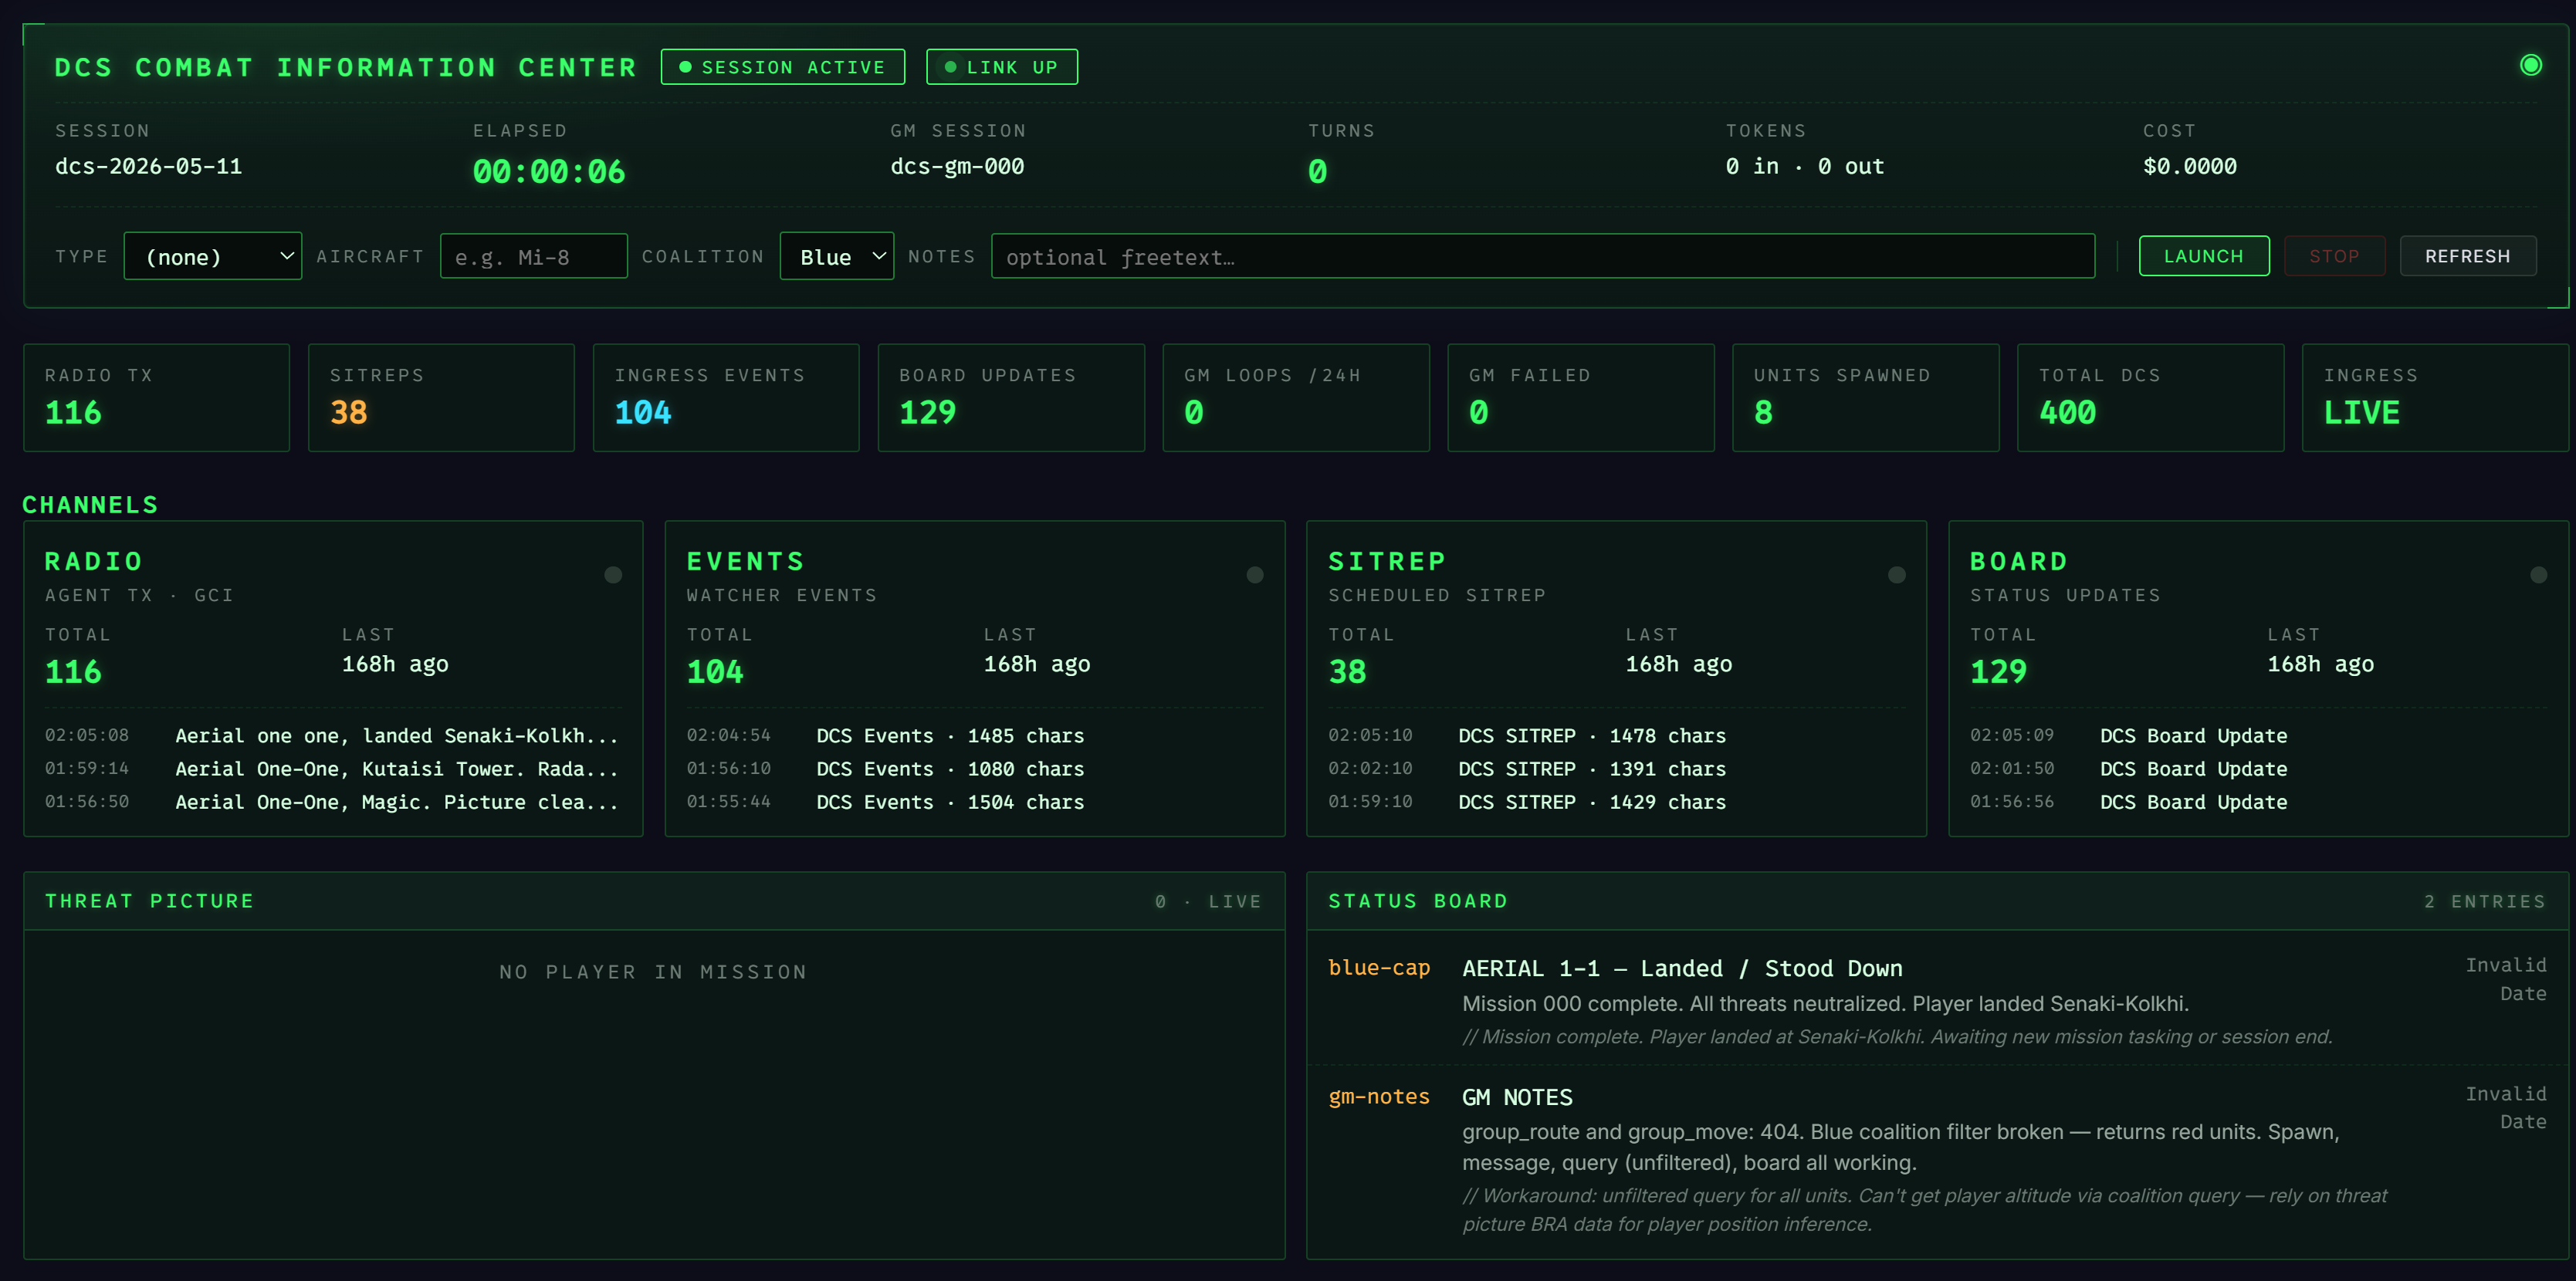
Task: Open DCS SITREP entry with 1391 chars
Action: pos(1616,769)
